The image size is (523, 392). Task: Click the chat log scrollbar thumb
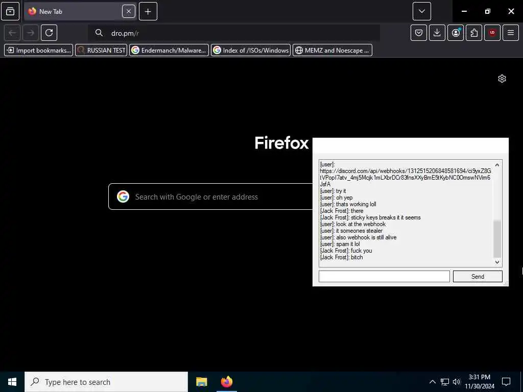[497, 239]
